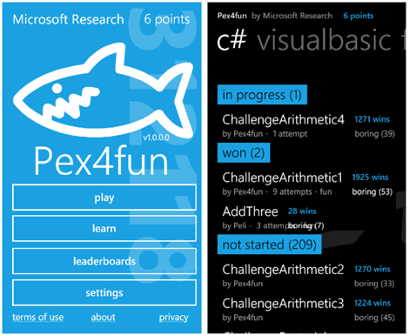409x335 pixels.
Task: Follow the terms of use link
Action: 37,317
